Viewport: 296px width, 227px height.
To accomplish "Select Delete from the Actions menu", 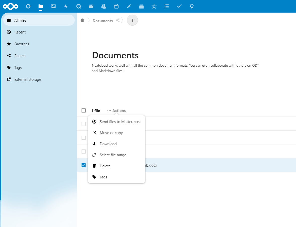I will pos(105,166).
